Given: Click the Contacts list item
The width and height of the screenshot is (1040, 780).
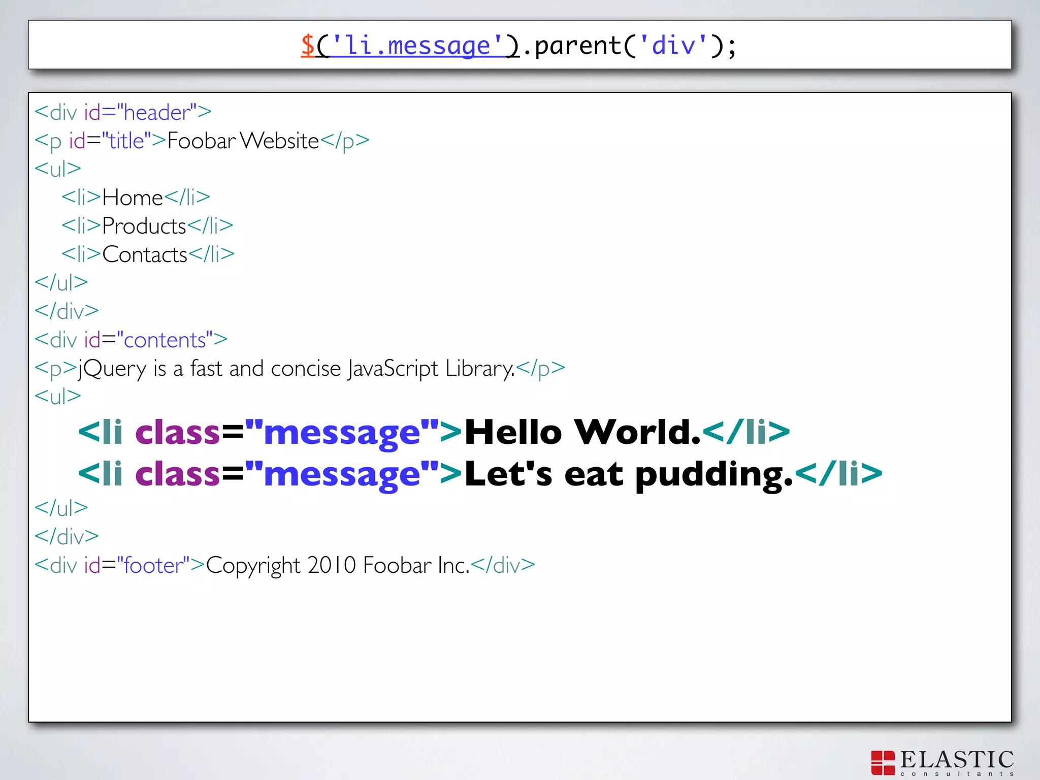Looking at the screenshot, I should tap(145, 254).
